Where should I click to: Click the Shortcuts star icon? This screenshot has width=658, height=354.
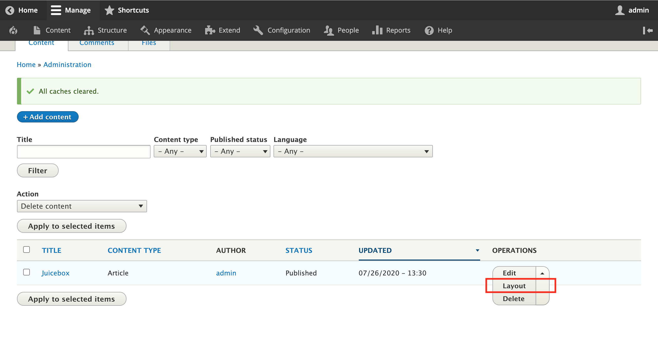pos(109,10)
